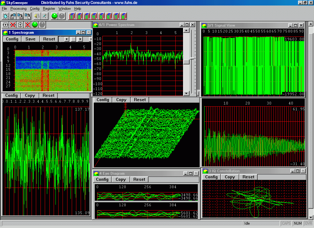
Task: Click Save button in Spectrogram window
Action: (30, 39)
